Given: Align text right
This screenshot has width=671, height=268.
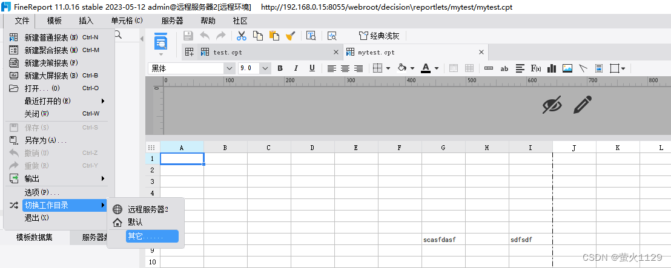Looking at the screenshot, I should 359,68.
